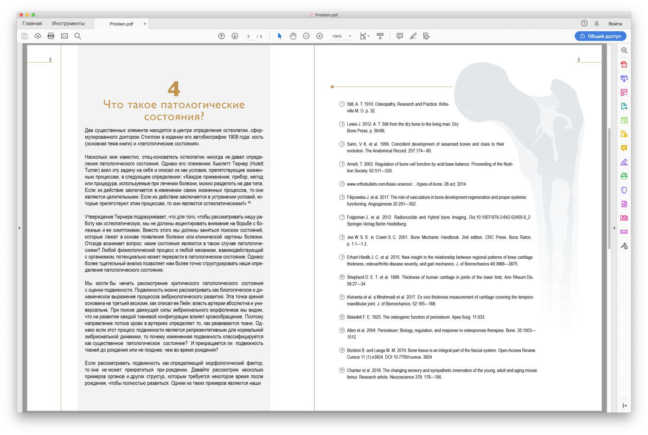Zoom out with the minus icon
Screen dimensions: 648x435
(306, 36)
